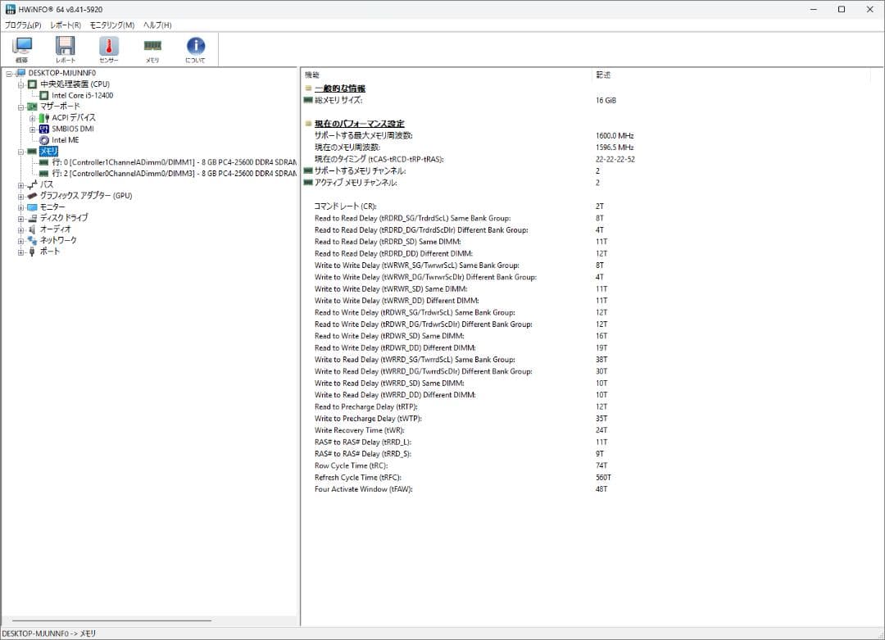Click the レポート save report icon
Screen dimensions: 885x640
pos(66,49)
